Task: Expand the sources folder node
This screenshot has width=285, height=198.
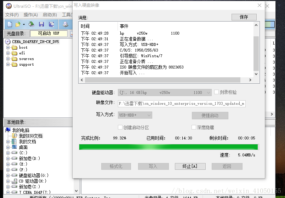Action: click(8, 59)
